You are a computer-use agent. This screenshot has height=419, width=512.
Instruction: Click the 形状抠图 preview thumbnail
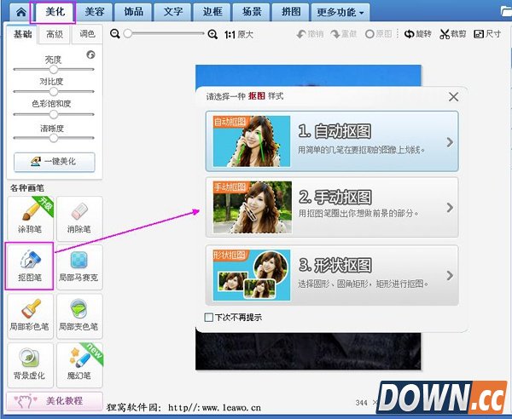[252, 275]
